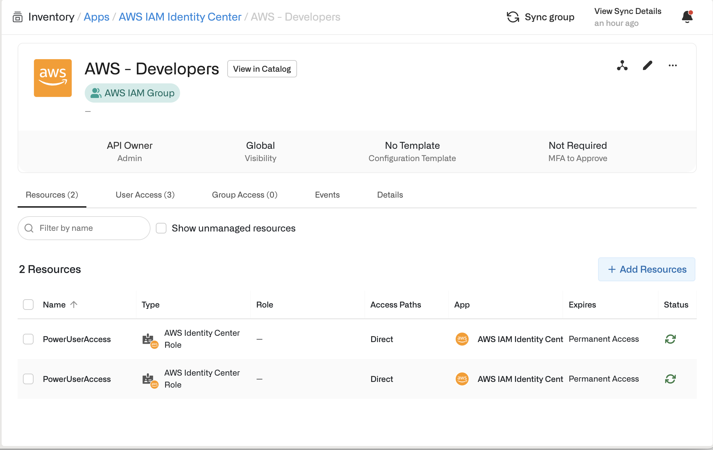This screenshot has height=450, width=713.
Task: Select the second PowerUserAccess row checkbox
Action: (28, 379)
